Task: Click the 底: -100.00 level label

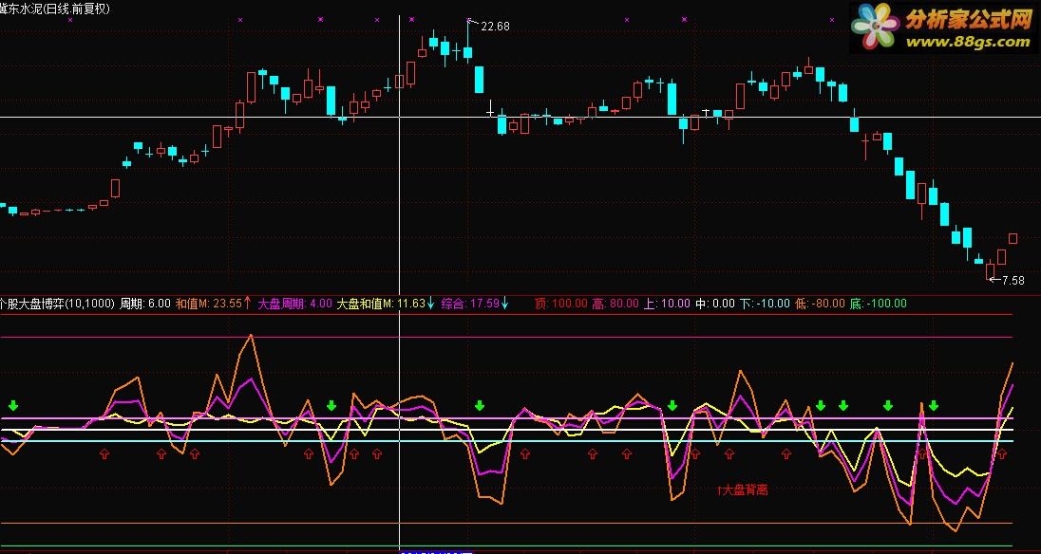Action: click(x=878, y=304)
